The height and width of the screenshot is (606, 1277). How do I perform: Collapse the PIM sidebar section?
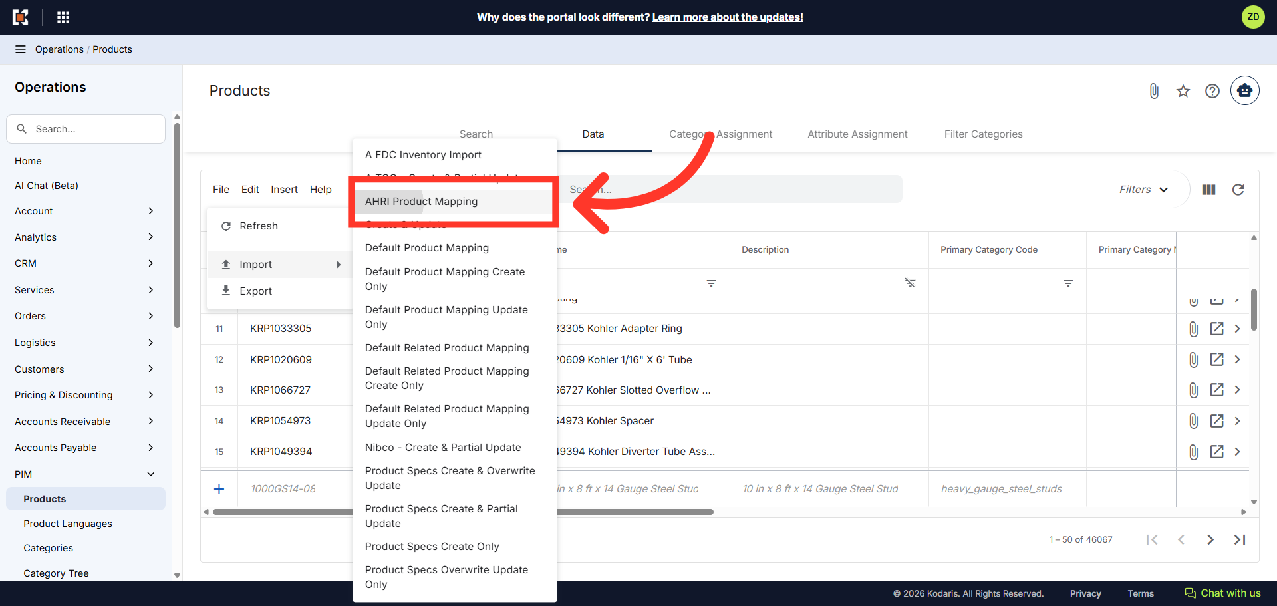point(150,474)
